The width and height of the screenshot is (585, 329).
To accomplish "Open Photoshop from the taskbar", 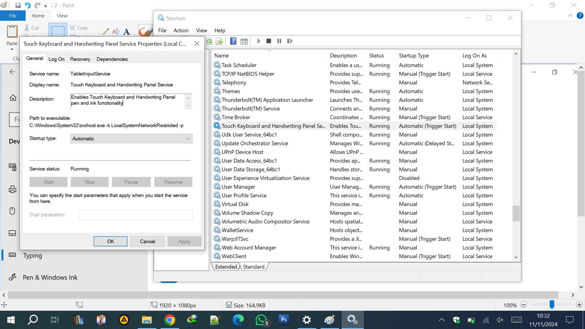I will point(284,320).
